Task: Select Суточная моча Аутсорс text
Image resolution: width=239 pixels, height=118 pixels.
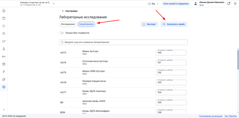Action: point(95,61)
